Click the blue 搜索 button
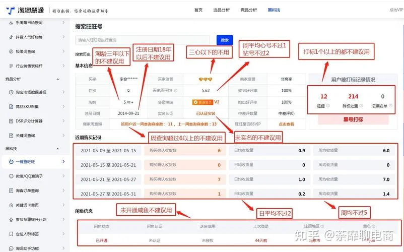The height and width of the screenshot is (252, 404). pyautogui.click(x=225, y=40)
